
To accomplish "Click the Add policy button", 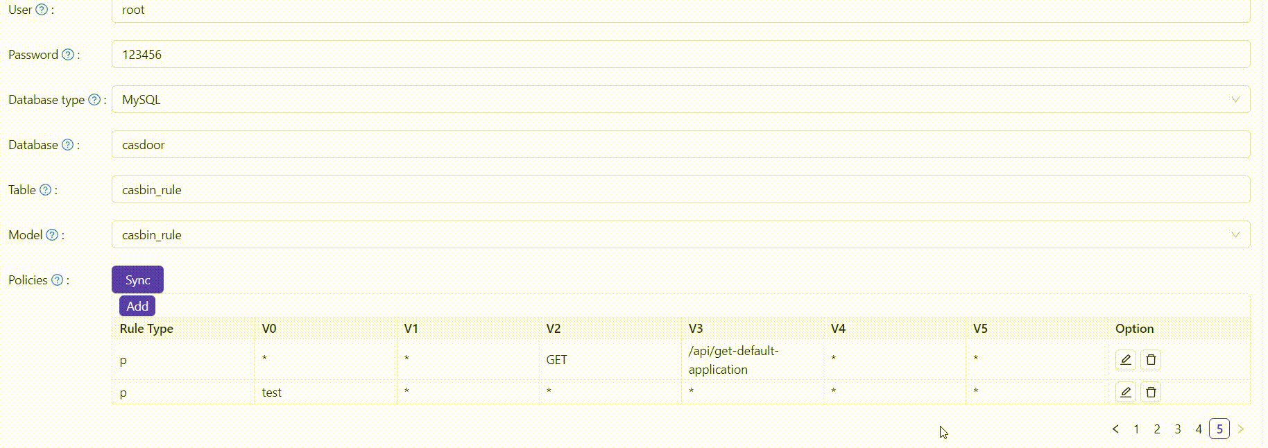I will pos(137,306).
